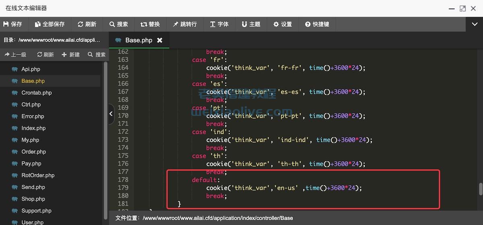Open the Theme (主题) selector
Viewport: 483px width, 225px height.
click(251, 24)
